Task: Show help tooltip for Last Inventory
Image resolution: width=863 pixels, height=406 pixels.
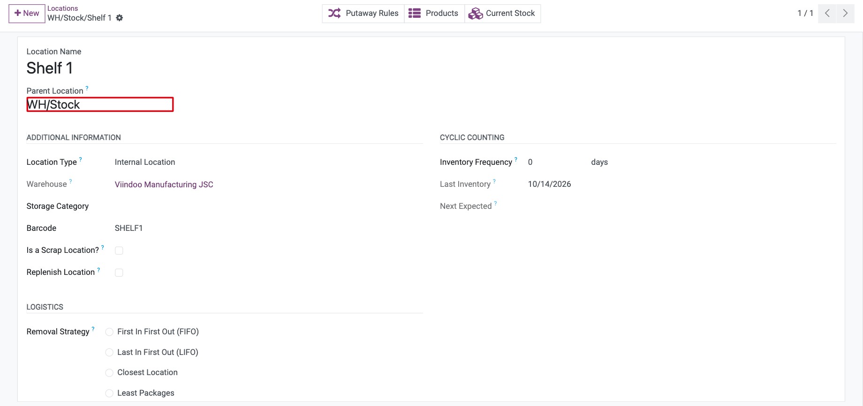Action: (494, 181)
